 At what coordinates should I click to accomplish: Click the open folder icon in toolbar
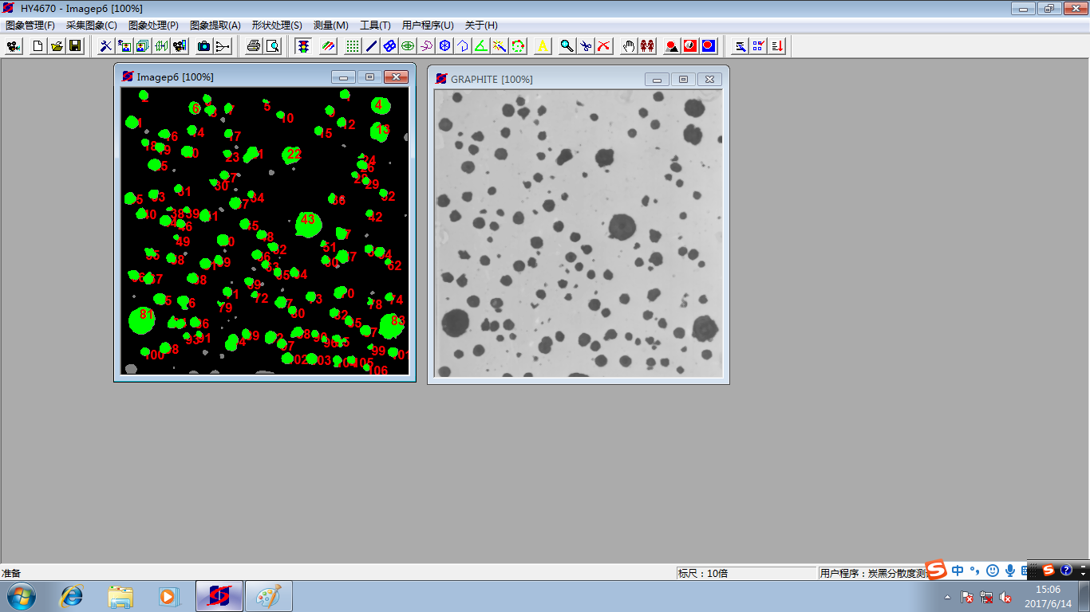point(57,46)
